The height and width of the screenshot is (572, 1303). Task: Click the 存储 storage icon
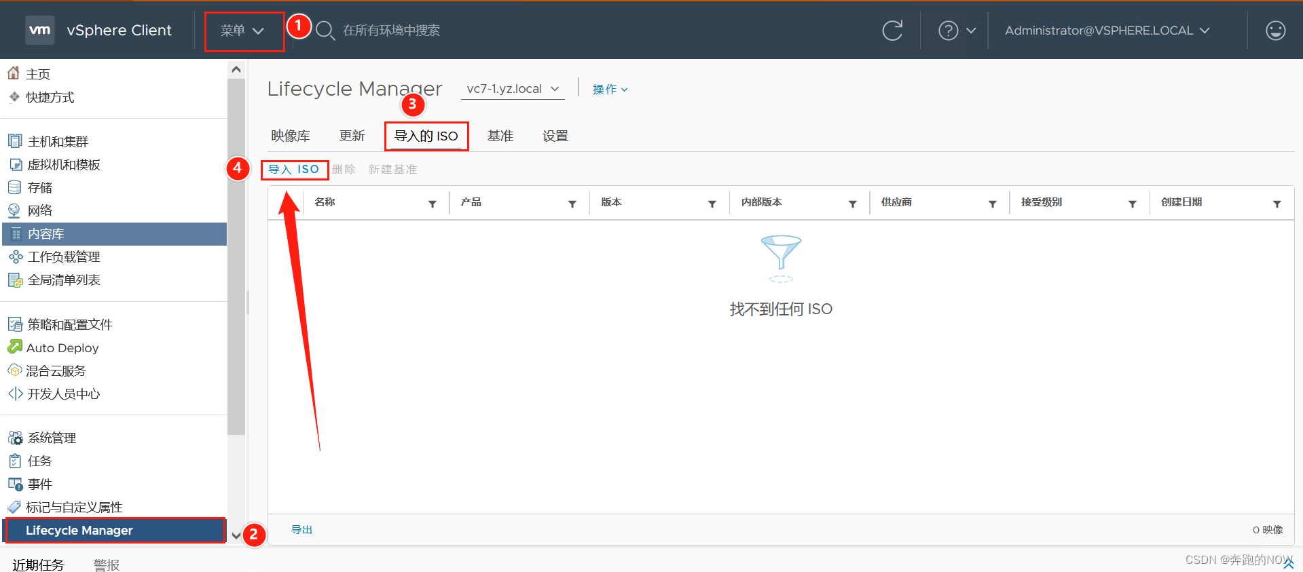point(14,187)
